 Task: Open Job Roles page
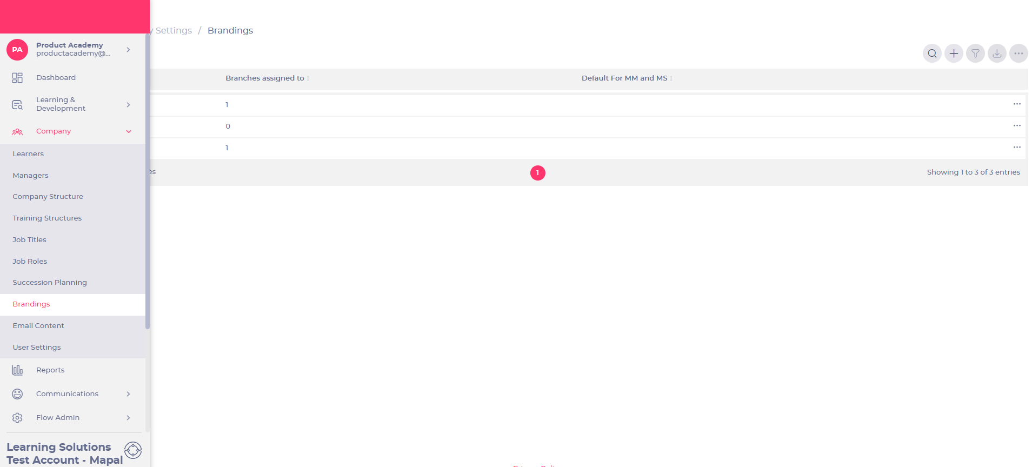30,262
